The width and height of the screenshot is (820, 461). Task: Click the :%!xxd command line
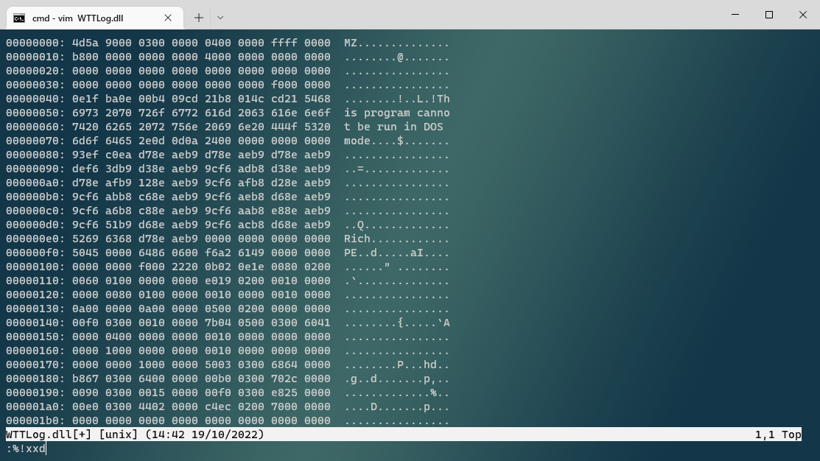26,448
